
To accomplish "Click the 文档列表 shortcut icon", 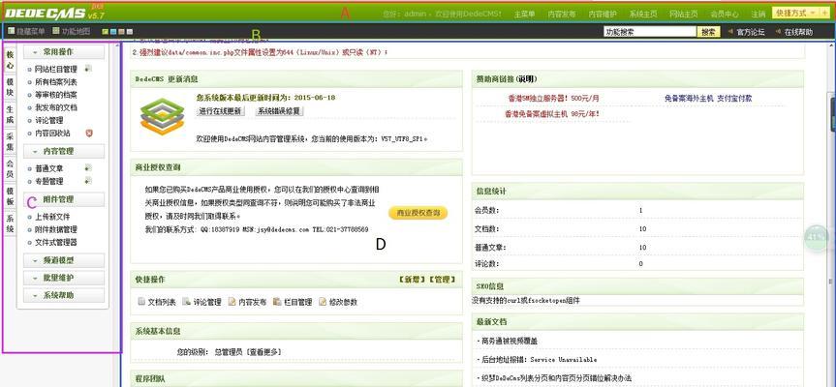I will point(141,301).
